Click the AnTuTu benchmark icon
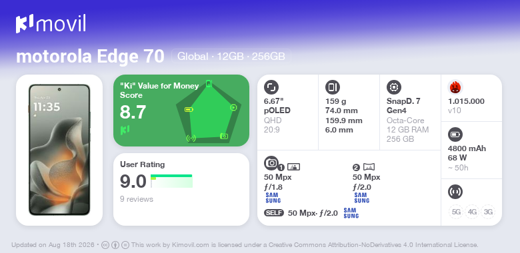The height and width of the screenshot is (253, 520). click(455, 87)
